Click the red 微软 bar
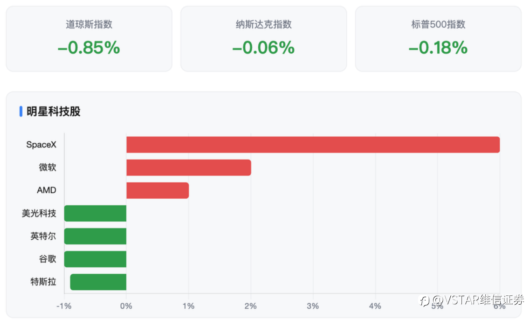530x320 pixels. (x=189, y=167)
